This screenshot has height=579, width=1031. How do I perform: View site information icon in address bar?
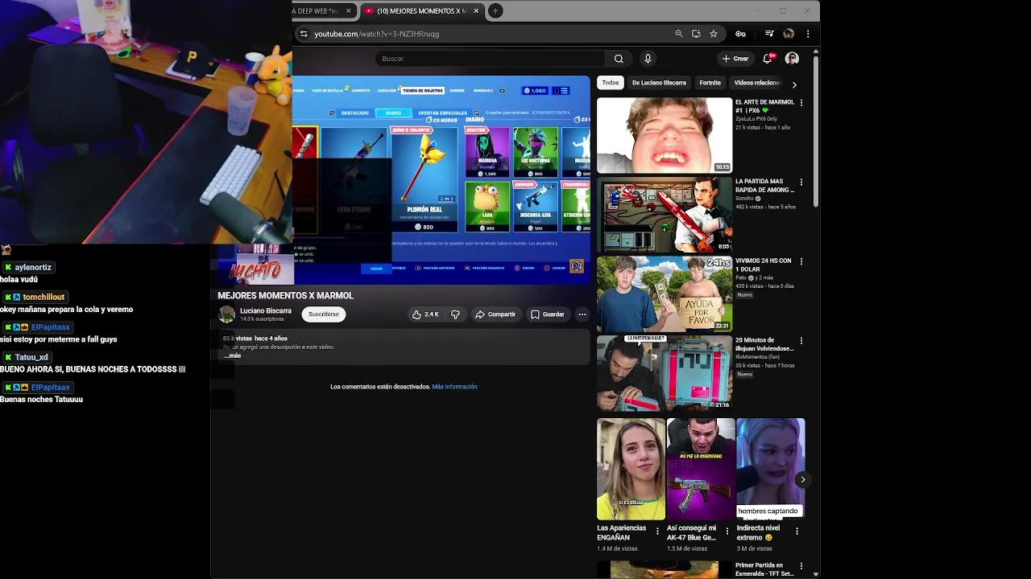pyautogui.click(x=303, y=34)
